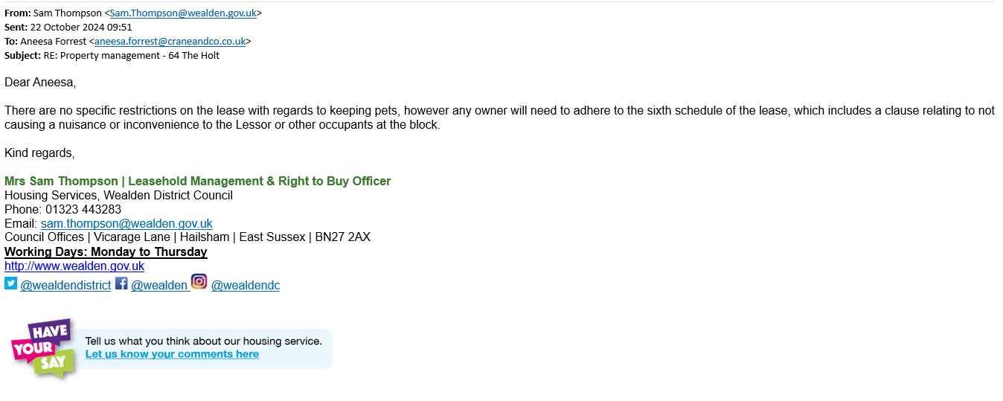1003x401 pixels.
Task: Click the Have Your Say speech-bubble logo
Action: click(44, 348)
